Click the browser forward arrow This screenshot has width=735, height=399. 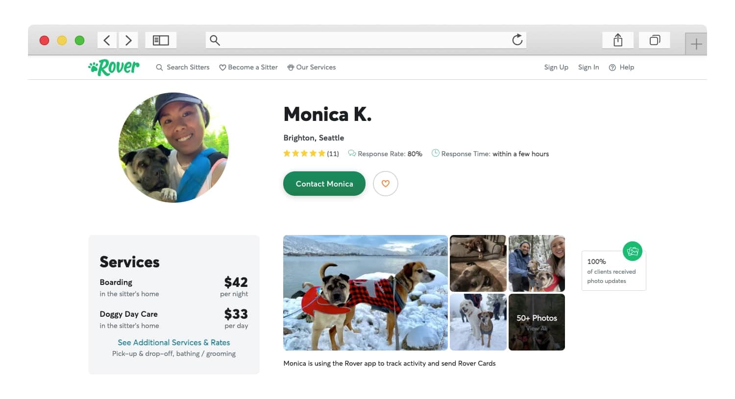(128, 40)
